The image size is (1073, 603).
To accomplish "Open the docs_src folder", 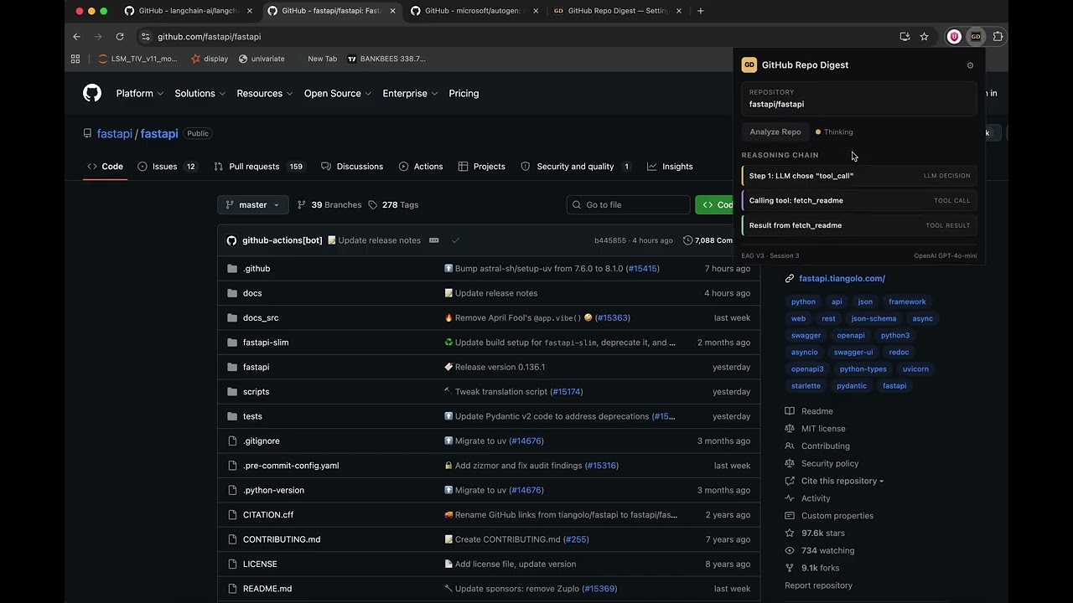I will coord(261,318).
